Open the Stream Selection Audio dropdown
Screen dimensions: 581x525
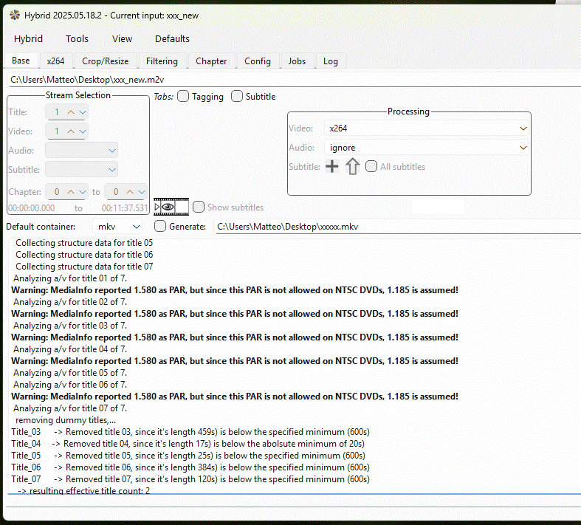click(82, 151)
